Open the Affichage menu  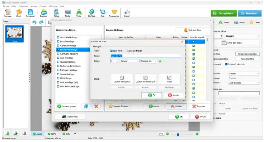click(53, 6)
